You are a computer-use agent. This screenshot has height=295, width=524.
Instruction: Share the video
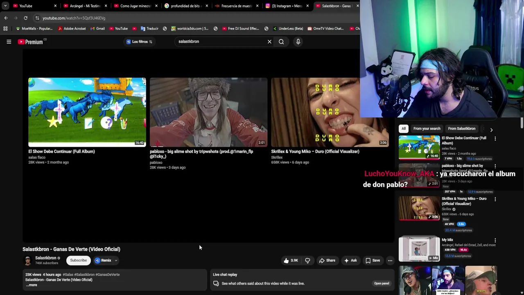(327, 261)
